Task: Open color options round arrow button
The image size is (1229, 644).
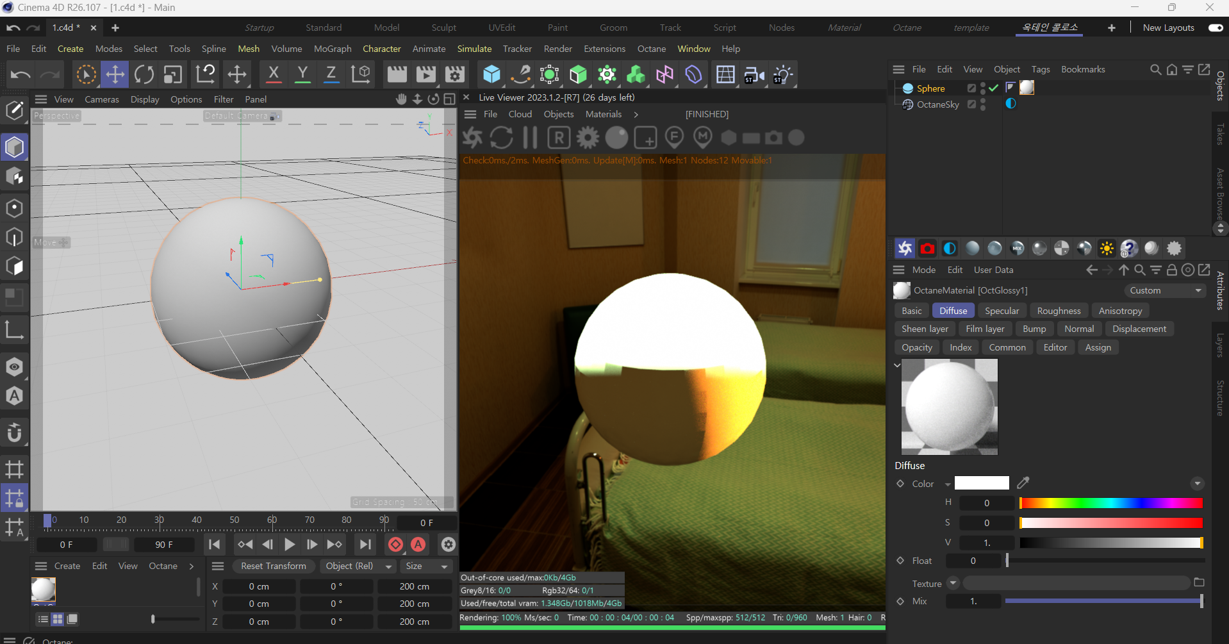Action: (x=1197, y=484)
